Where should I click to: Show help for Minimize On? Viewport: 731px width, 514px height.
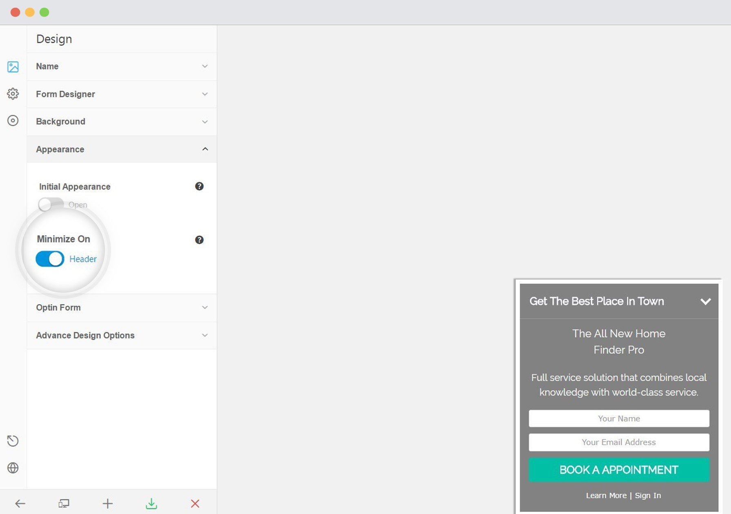coord(199,240)
